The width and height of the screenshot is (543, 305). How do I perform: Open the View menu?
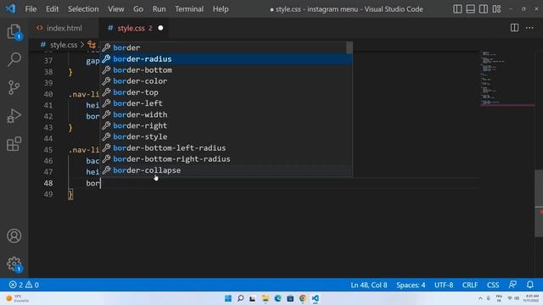coord(116,9)
